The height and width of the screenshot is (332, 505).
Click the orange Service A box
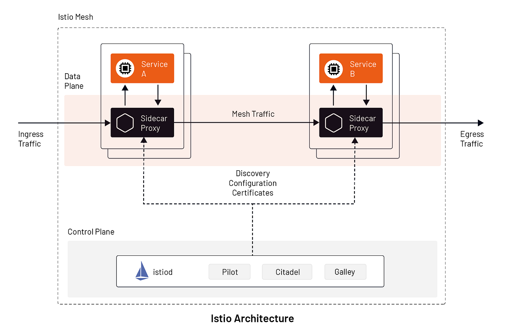pyautogui.click(x=142, y=68)
